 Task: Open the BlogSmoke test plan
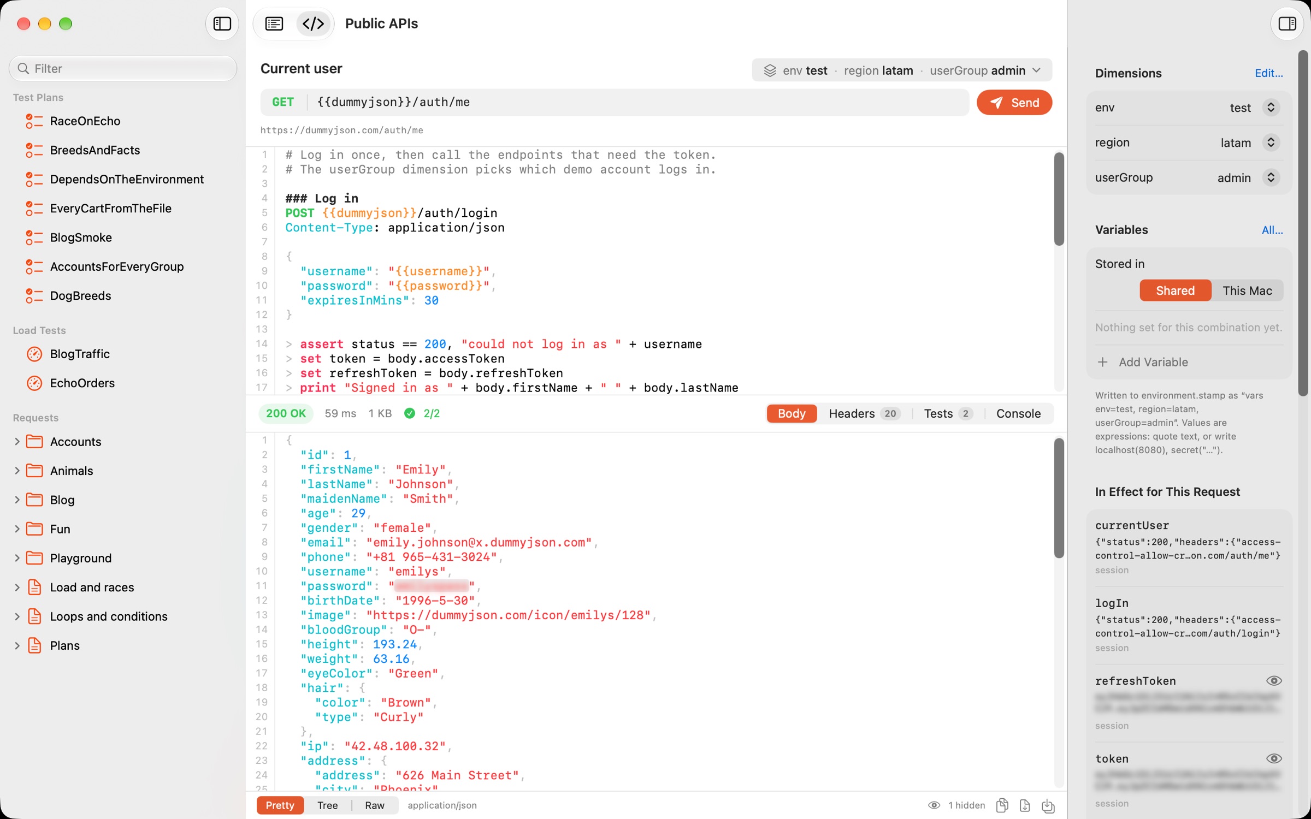click(x=81, y=238)
